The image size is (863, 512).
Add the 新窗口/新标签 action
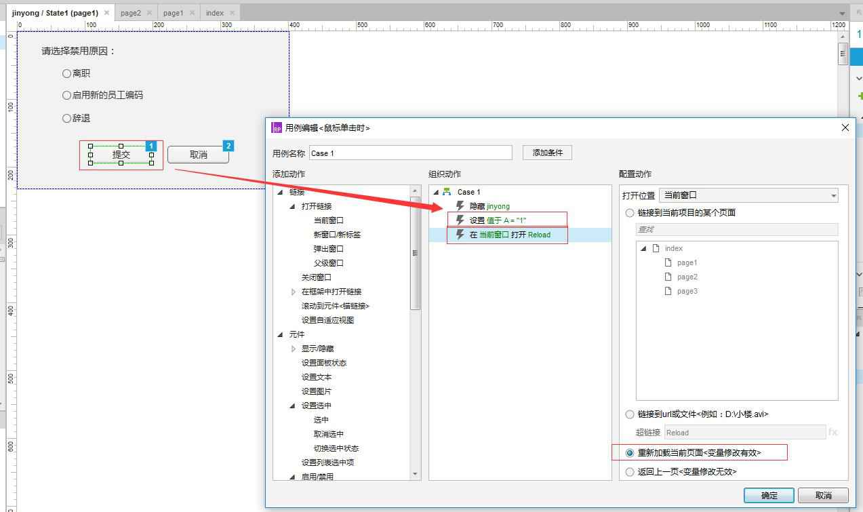pos(337,235)
